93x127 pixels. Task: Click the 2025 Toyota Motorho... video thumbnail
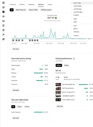click(58, 88)
